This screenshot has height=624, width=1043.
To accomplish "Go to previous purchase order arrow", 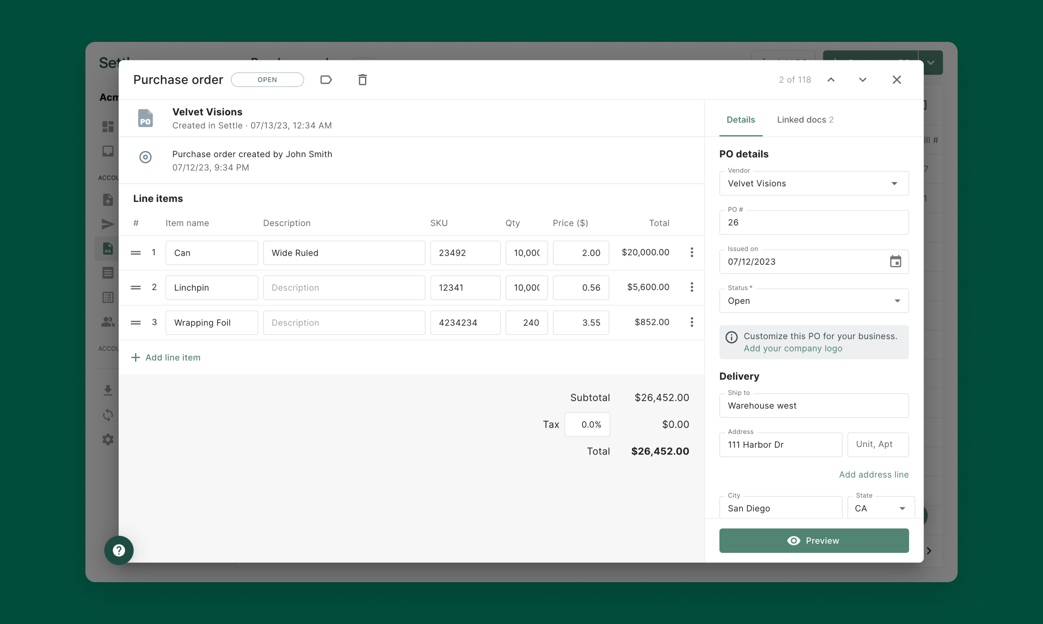I will pos(831,80).
